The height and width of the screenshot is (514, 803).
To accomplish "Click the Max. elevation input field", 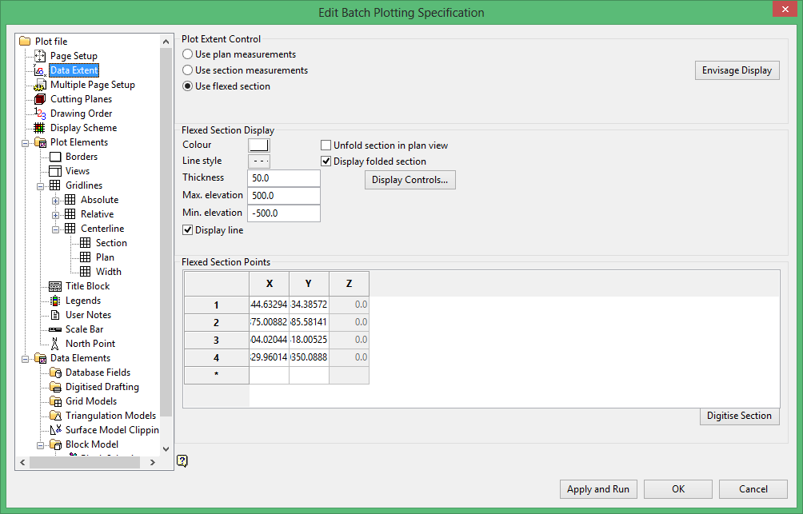I will pos(284,196).
